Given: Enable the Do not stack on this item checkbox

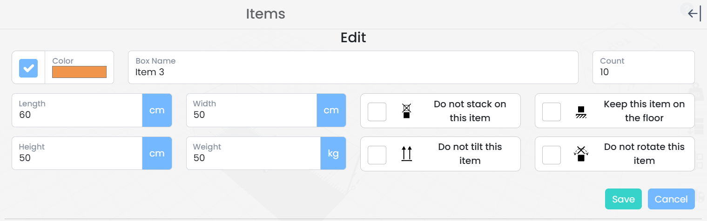Looking at the screenshot, I should 377,112.
